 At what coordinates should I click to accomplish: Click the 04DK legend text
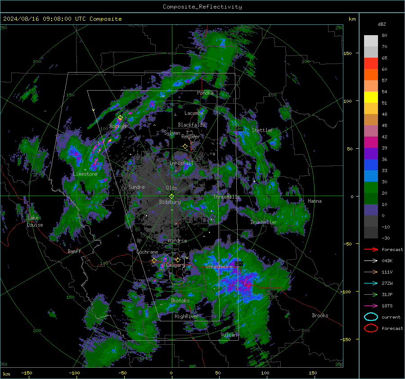(x=387, y=261)
